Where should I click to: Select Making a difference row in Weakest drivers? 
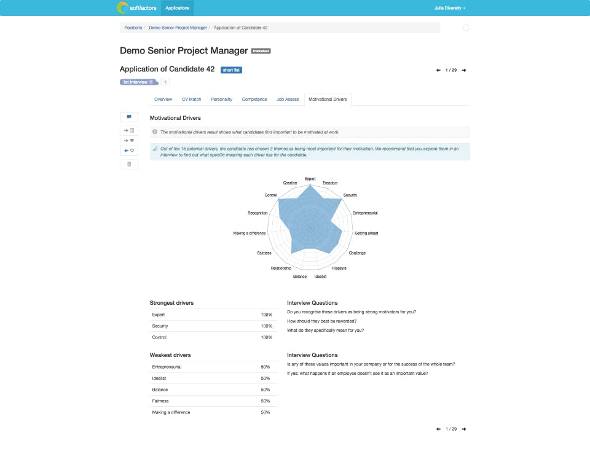[213, 412]
